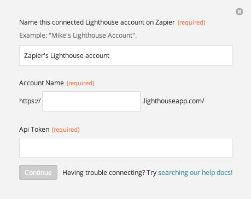Click the grayed-out Continue button
This screenshot has width=251, height=199.
[x=38, y=172]
